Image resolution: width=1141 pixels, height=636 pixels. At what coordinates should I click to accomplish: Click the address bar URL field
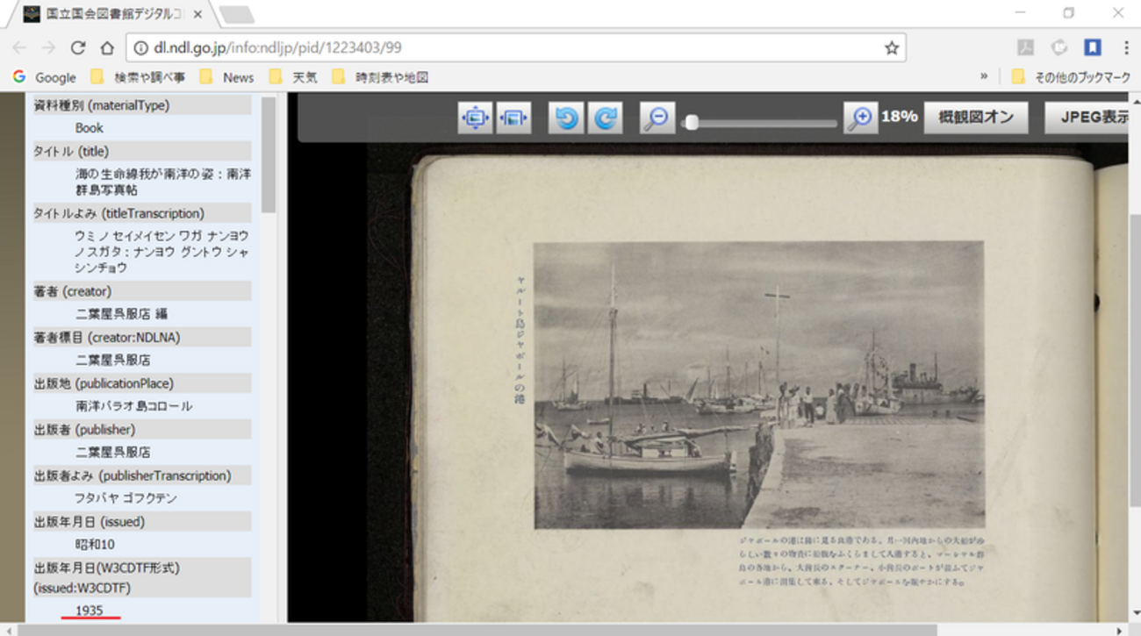(x=509, y=47)
